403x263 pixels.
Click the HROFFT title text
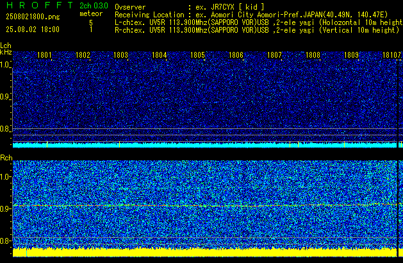pos(40,5)
